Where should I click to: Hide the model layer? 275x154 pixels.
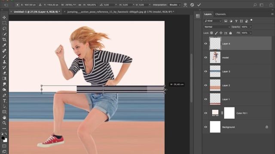click(205, 57)
